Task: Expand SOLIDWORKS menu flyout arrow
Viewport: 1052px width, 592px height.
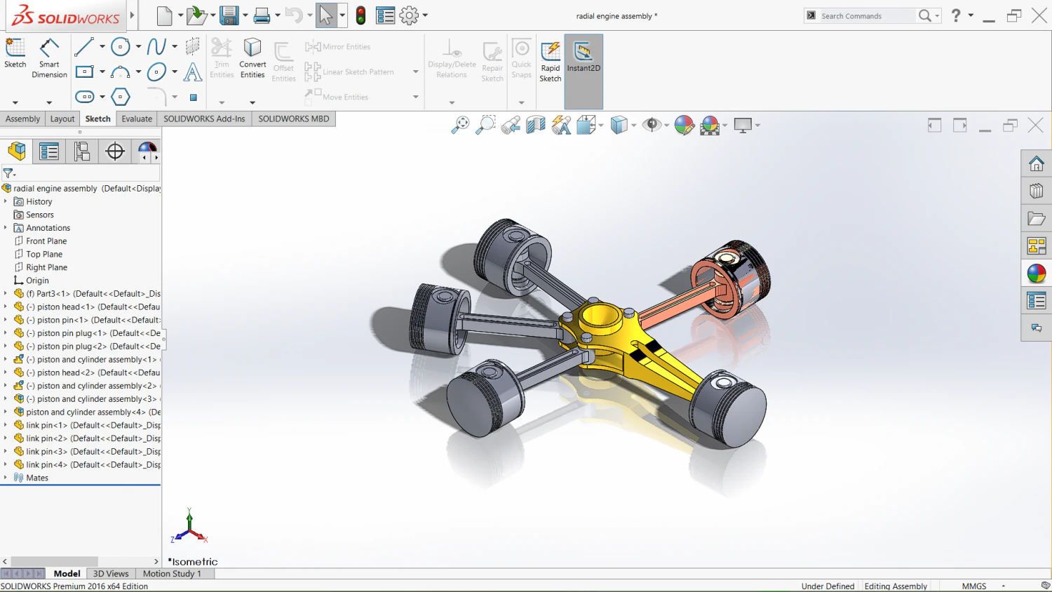Action: click(x=132, y=15)
